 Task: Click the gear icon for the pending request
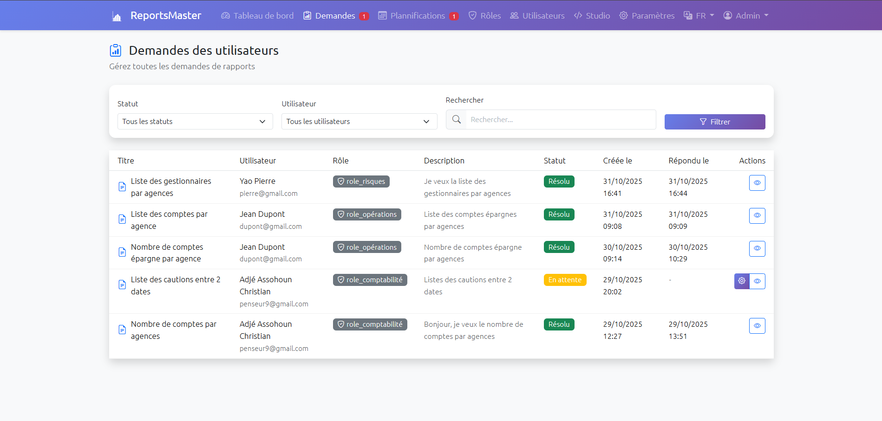click(x=742, y=281)
